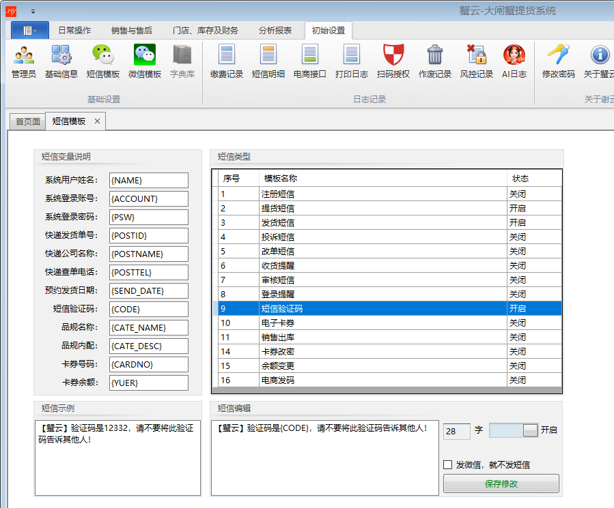Click the {POSTID} variable field
The height and width of the screenshot is (508, 614).
coord(149,235)
